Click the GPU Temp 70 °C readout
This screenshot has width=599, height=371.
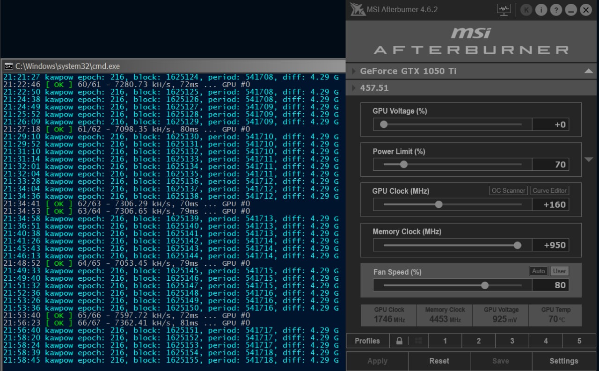click(555, 315)
